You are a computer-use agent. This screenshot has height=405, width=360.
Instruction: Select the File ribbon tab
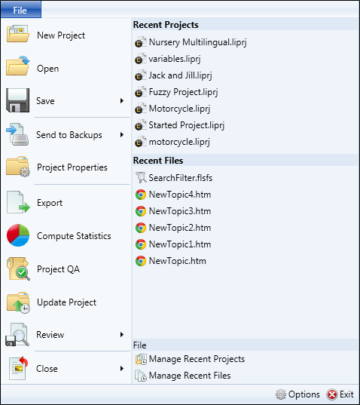[20, 10]
